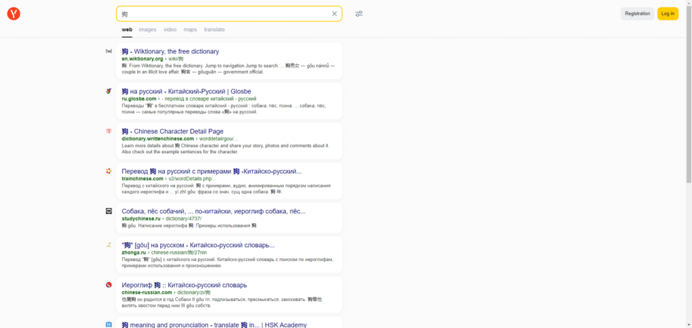Open Собака, пёс собачий result title
Image resolution: width=692 pixels, height=328 pixels.
coord(214,212)
